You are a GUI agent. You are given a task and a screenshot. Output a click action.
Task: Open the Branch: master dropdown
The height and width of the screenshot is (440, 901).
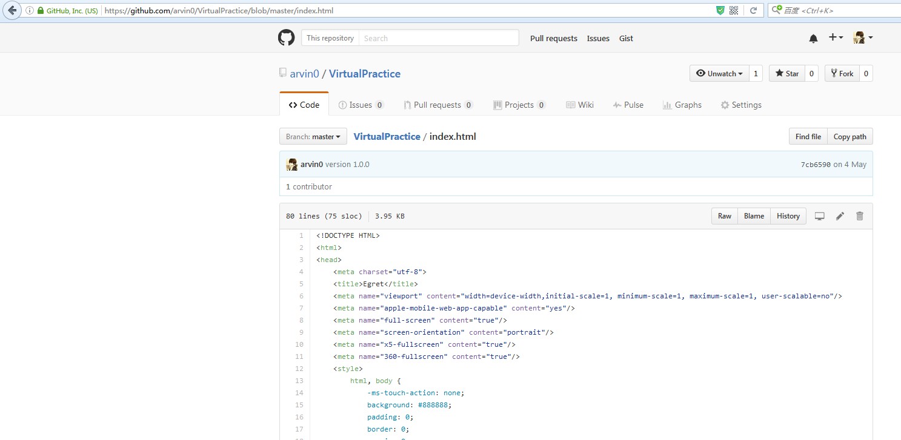pyautogui.click(x=313, y=137)
